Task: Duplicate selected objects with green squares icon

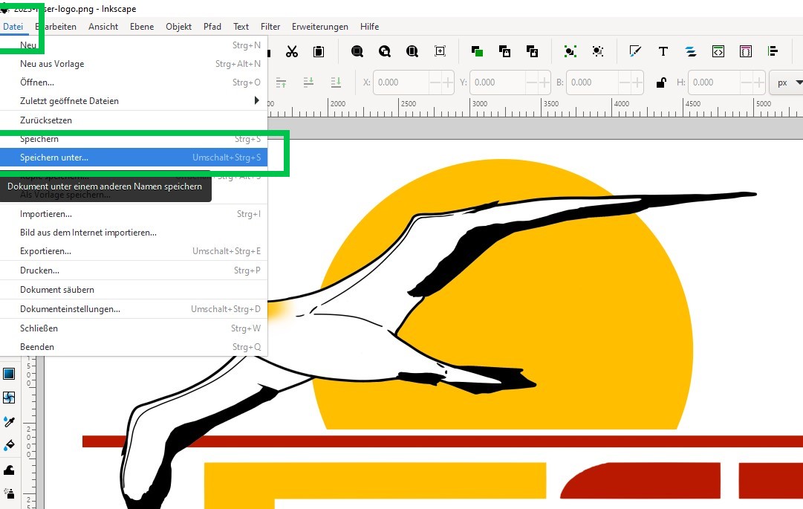Action: (x=478, y=51)
